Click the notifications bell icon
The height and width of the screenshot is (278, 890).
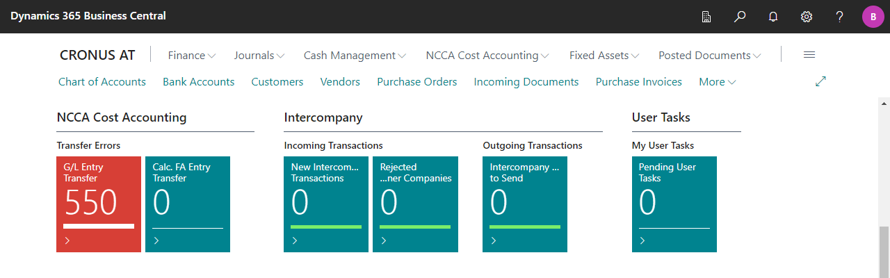click(773, 17)
